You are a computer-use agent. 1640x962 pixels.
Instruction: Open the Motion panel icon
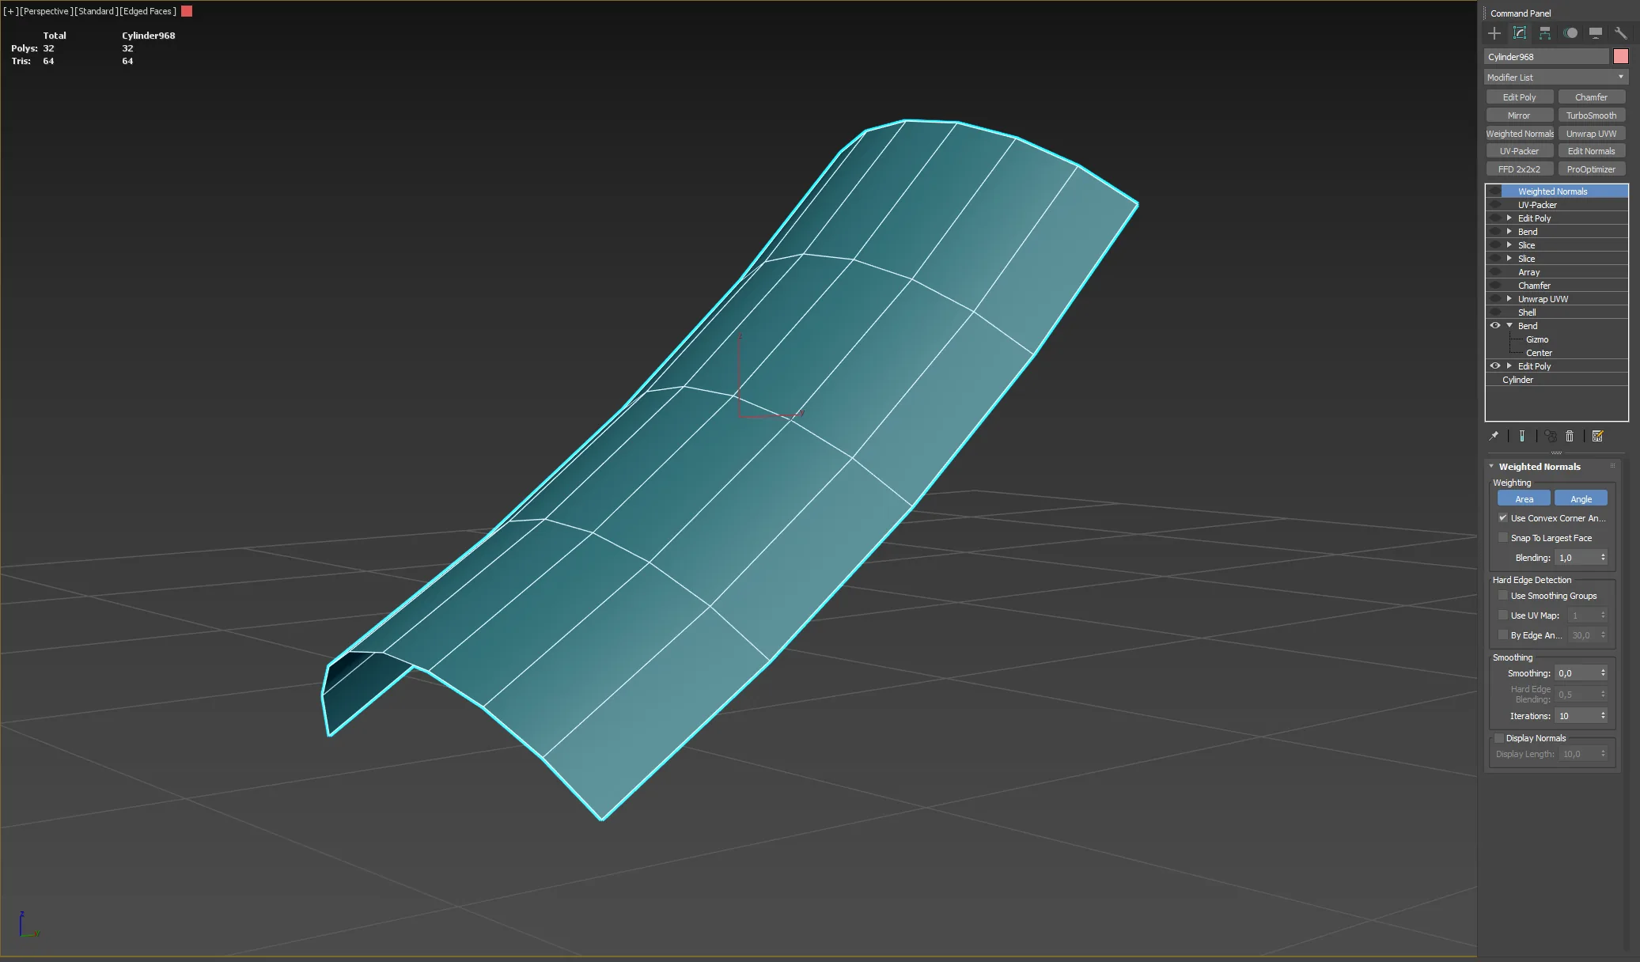pyautogui.click(x=1570, y=33)
